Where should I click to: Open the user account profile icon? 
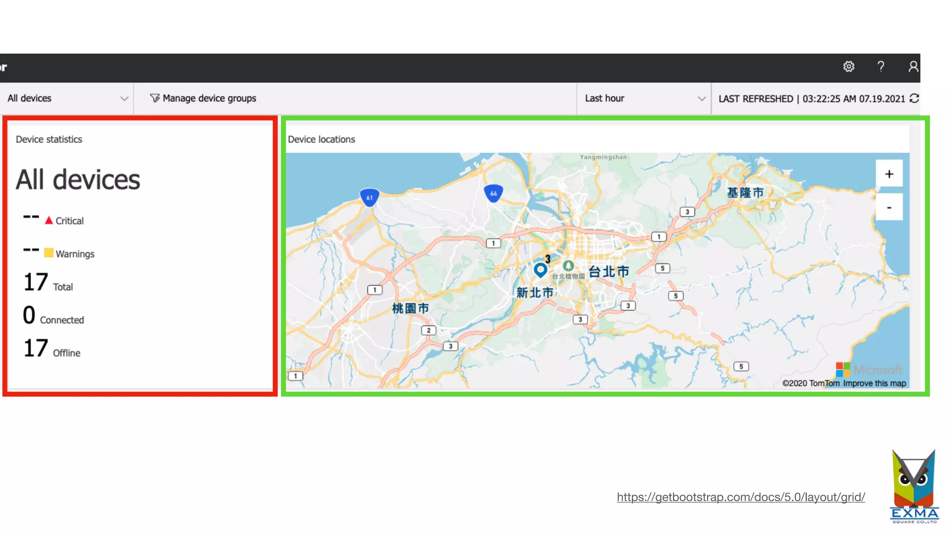[913, 67]
